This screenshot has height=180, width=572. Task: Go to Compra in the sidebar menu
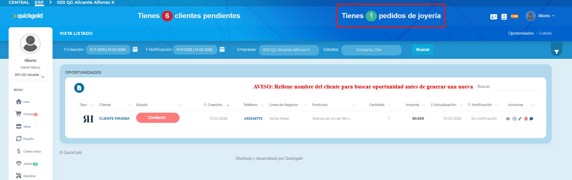click(x=28, y=114)
